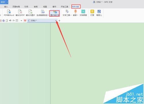Select the 特色功能 ribbon tab
The width and height of the screenshot is (144, 104).
[x=76, y=7]
